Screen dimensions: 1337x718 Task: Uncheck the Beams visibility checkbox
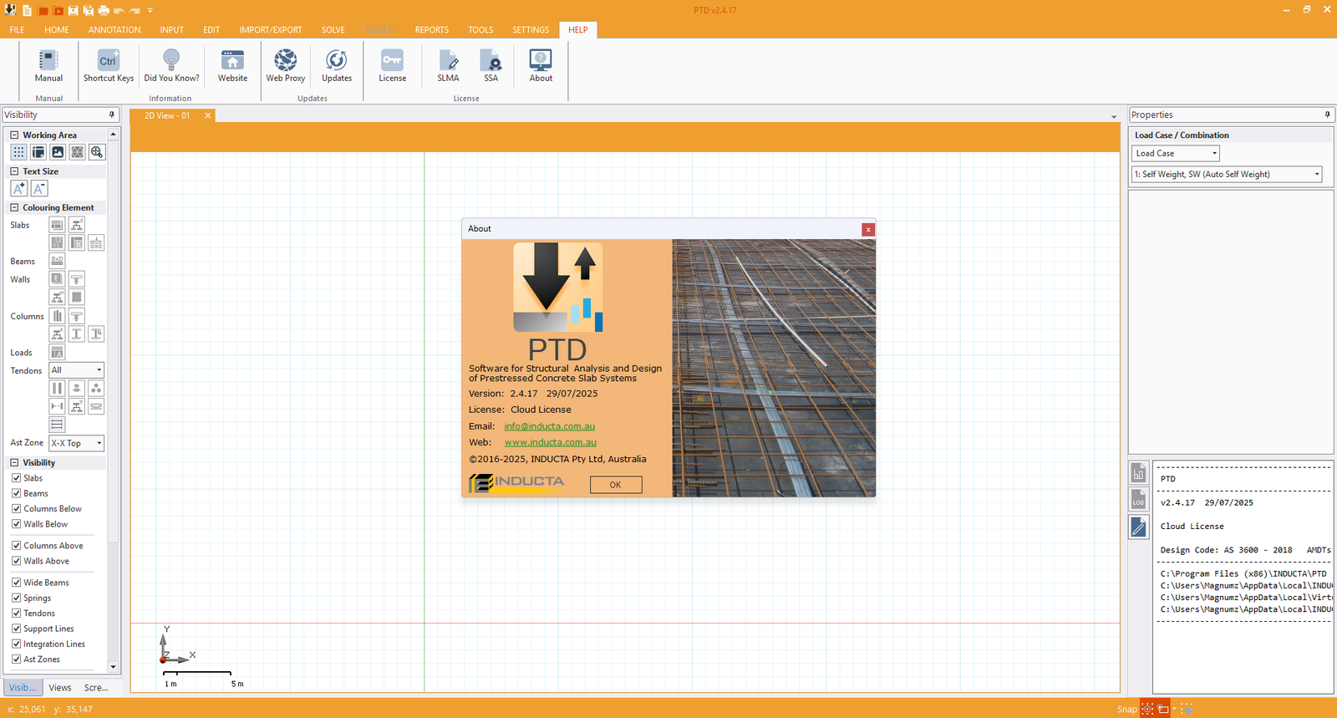(x=16, y=493)
